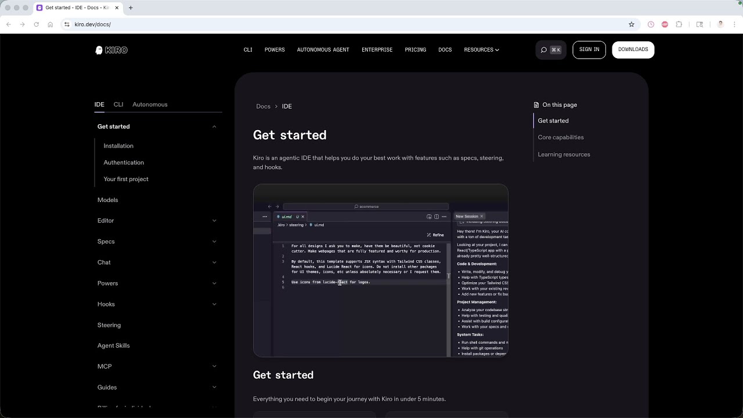Open the clock extension icon
743x418 pixels.
click(x=651, y=24)
